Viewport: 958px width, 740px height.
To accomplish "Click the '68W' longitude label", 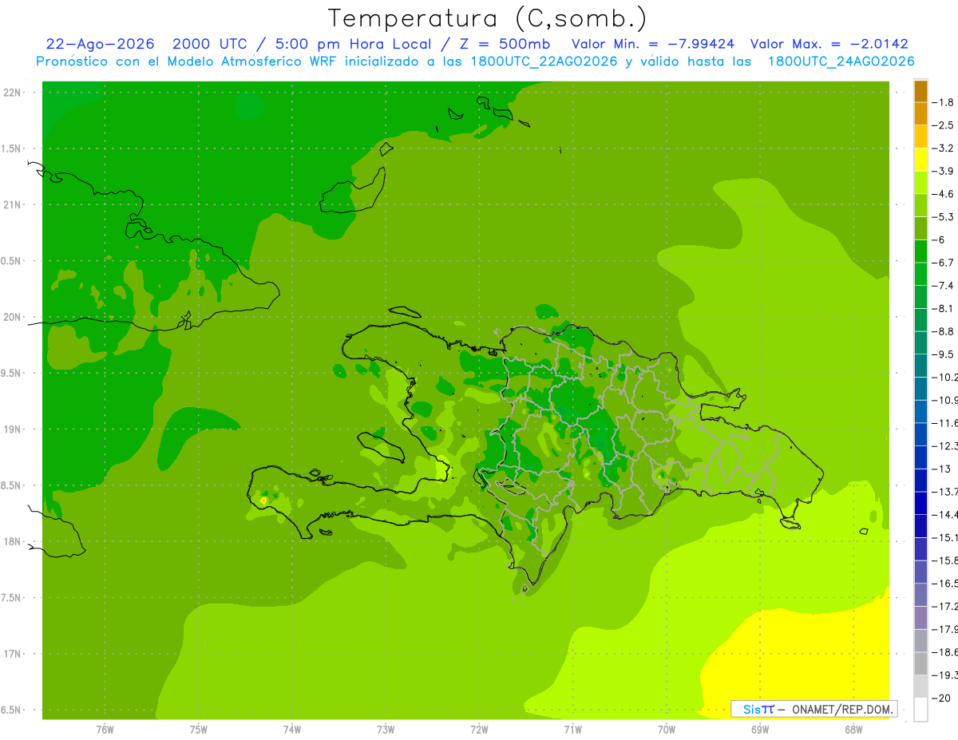I will (853, 729).
